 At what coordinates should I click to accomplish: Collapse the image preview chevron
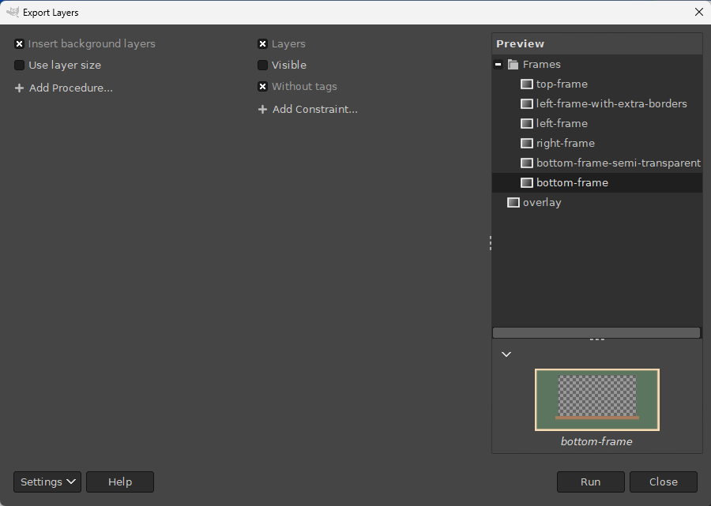tap(506, 354)
